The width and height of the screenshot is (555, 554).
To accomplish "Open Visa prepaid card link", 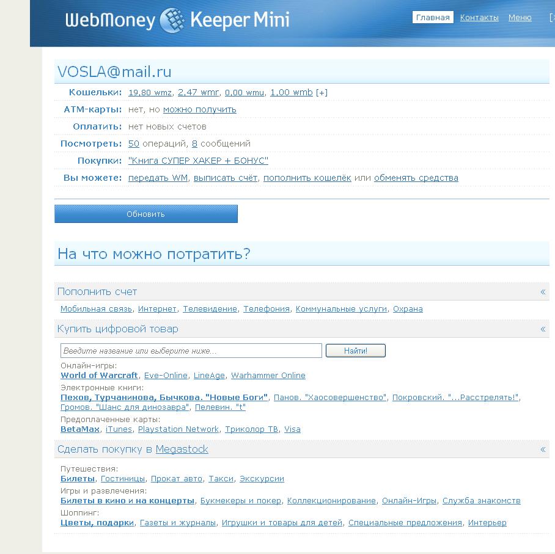I will coord(292,429).
